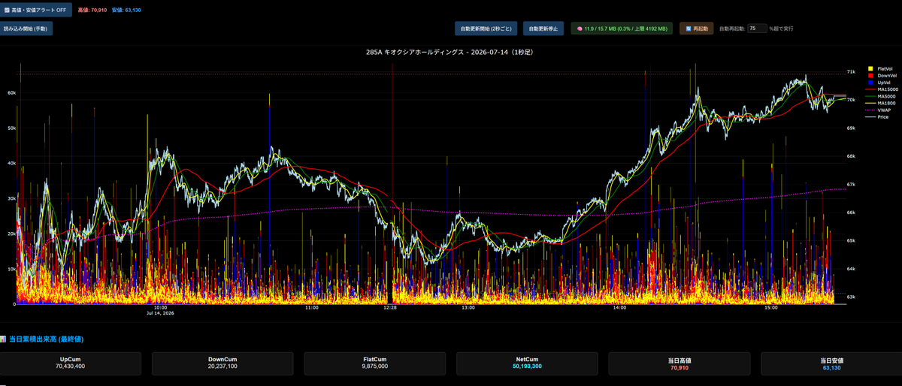Click the 当日累積出来高 (最終値) heading
This screenshot has width=902, height=386.
(46, 339)
